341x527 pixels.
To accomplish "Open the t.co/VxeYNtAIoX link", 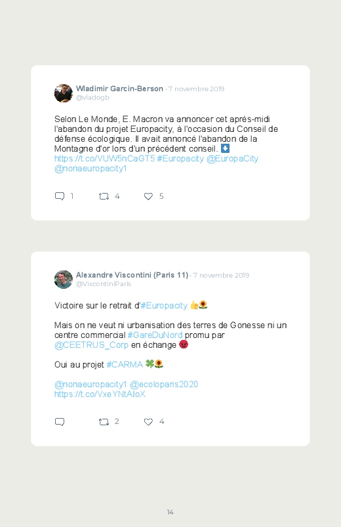I will pos(100,394).
